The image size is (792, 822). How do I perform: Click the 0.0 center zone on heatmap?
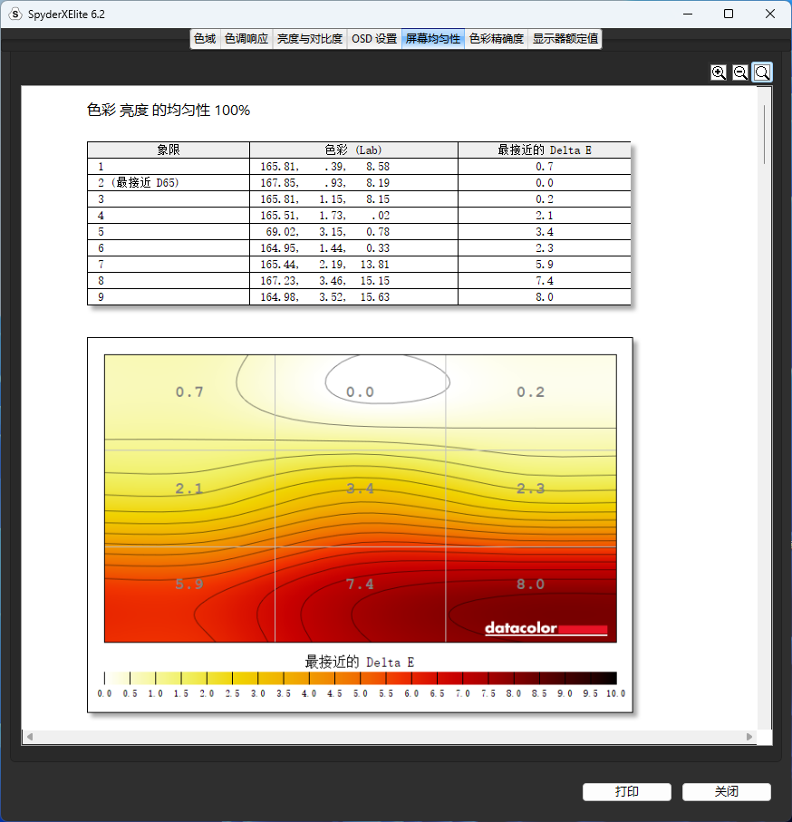pyautogui.click(x=360, y=392)
